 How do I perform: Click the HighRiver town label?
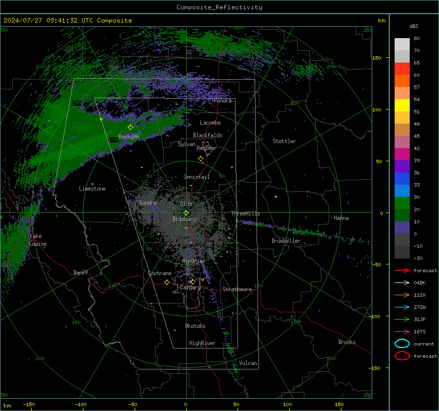pyautogui.click(x=202, y=343)
